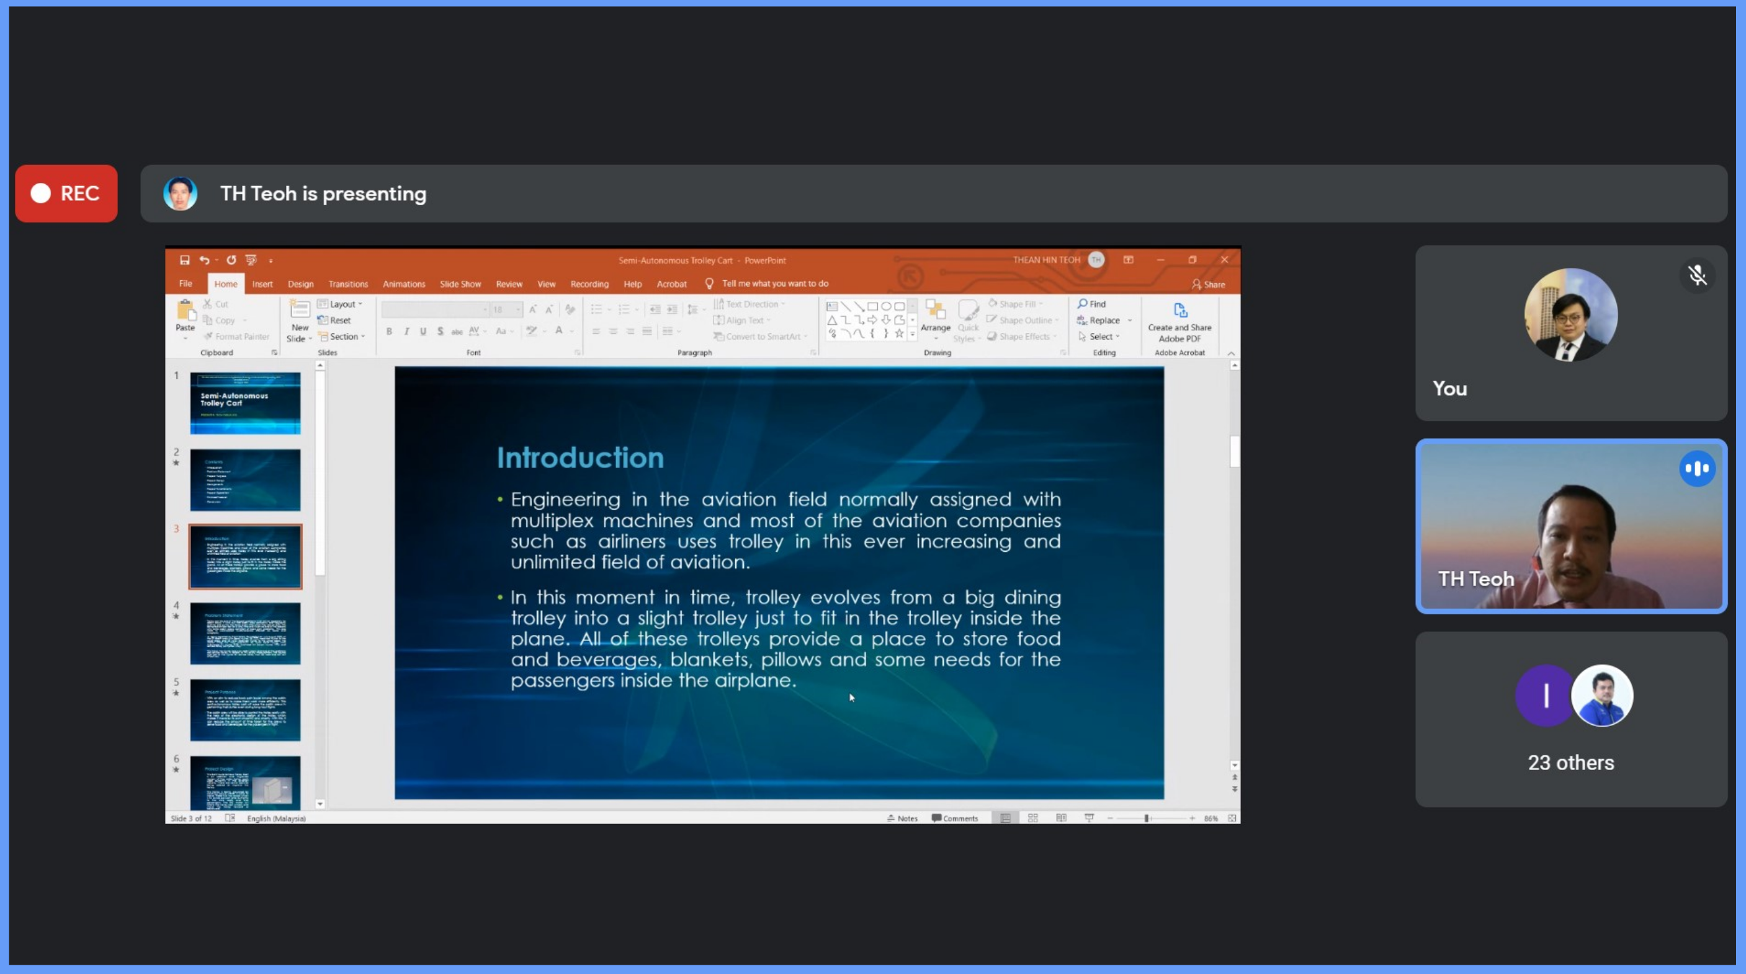Toggle the Notes pane in status bar
The image size is (1746, 974).
click(902, 818)
